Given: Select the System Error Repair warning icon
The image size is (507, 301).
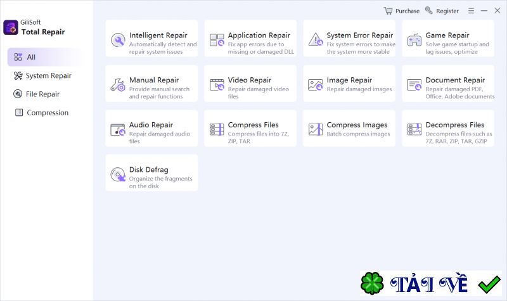Looking at the screenshot, I should coord(315,39).
